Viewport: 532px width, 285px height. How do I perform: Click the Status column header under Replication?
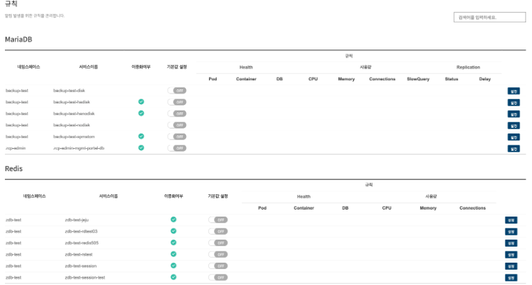[452, 79]
